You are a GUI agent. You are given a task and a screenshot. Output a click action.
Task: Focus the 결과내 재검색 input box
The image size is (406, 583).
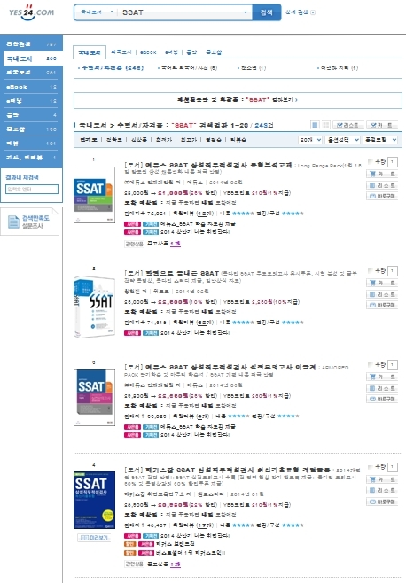[32, 190]
